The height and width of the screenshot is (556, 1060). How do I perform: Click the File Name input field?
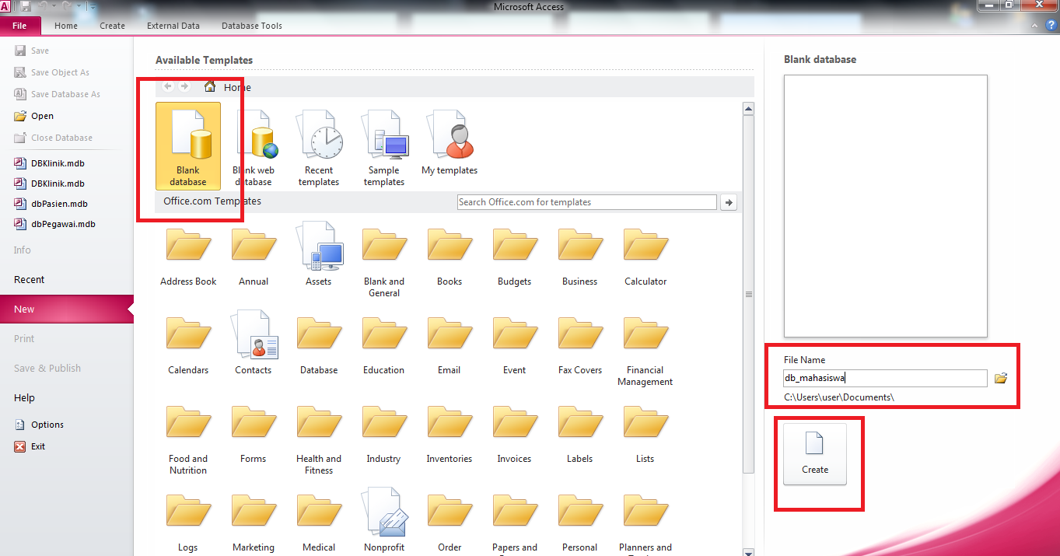pos(885,379)
